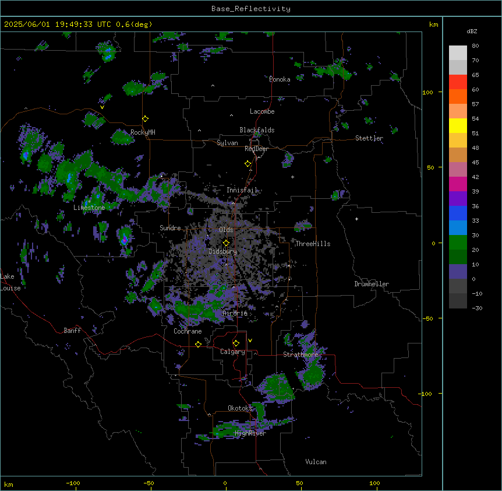Screen dimensions: 502x491
Task: Click the yellow V marker northeast of Calgary
Action: click(x=250, y=341)
